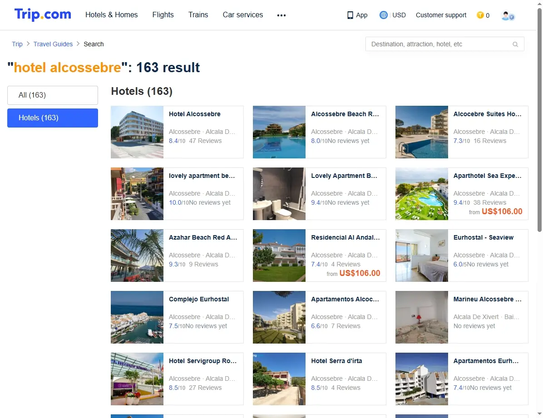Open lowercase 'lovely apartment be...' title

(x=202, y=176)
